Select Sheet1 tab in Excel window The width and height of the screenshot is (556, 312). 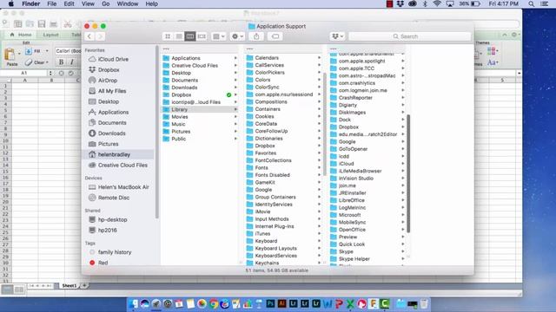pyautogui.click(x=69, y=285)
